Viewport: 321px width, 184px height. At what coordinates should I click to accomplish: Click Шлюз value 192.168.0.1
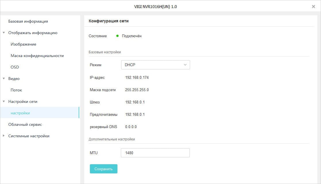coord(135,102)
